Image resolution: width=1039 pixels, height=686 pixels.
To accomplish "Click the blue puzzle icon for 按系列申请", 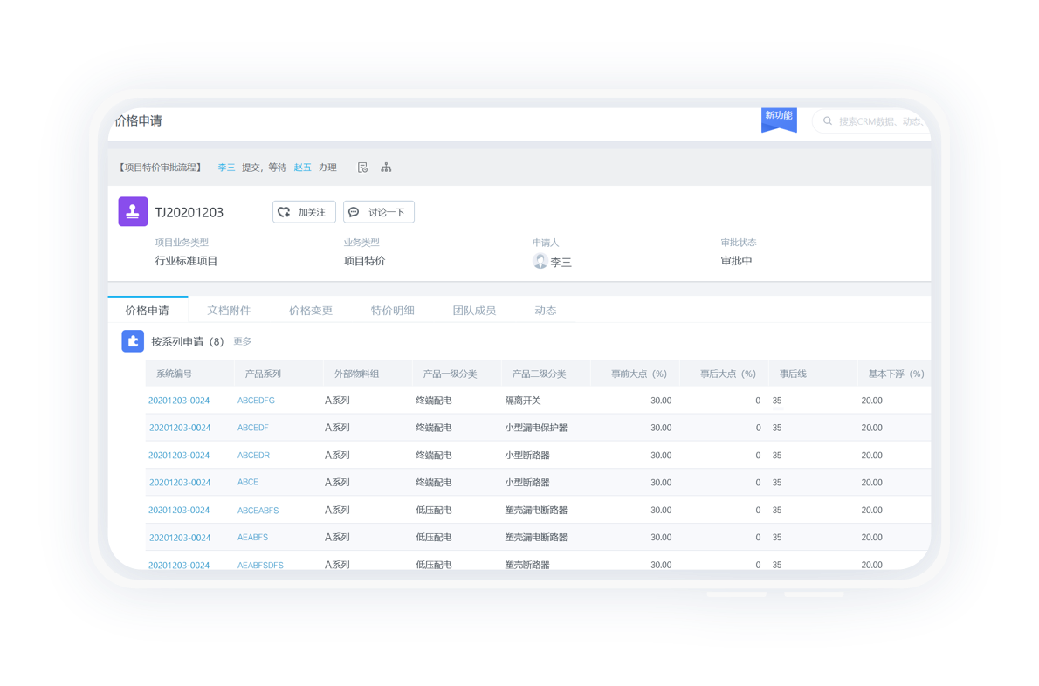I will [133, 341].
